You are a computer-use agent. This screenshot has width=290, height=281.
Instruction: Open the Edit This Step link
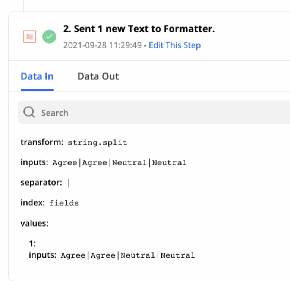174,45
